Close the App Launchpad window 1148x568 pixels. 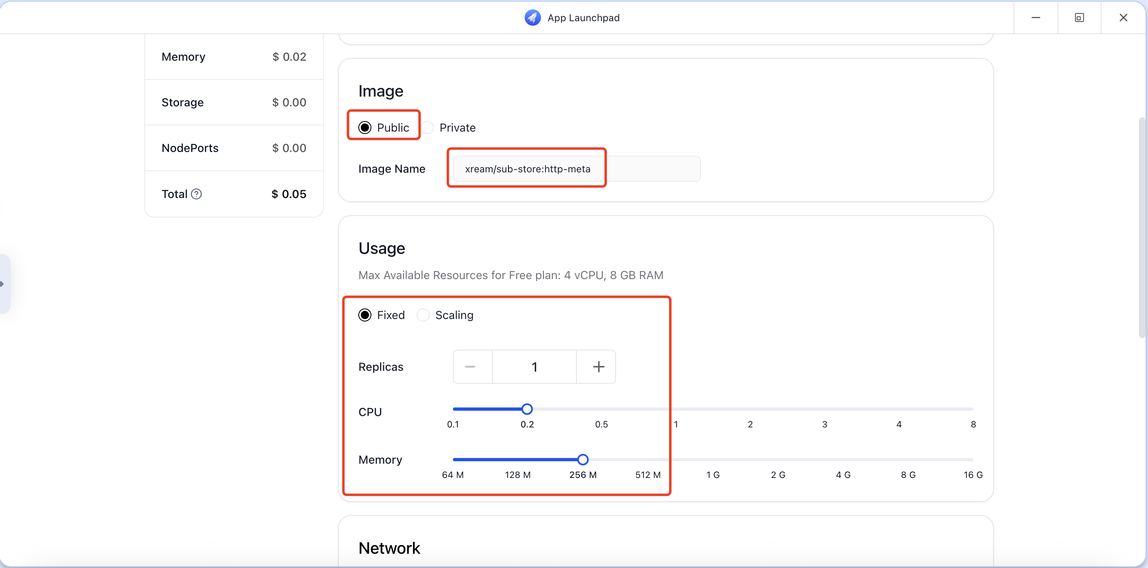click(1123, 18)
